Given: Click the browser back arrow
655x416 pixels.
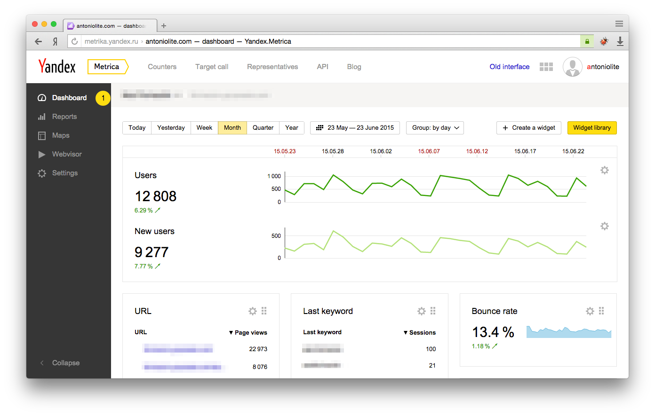Looking at the screenshot, I should click(x=39, y=41).
